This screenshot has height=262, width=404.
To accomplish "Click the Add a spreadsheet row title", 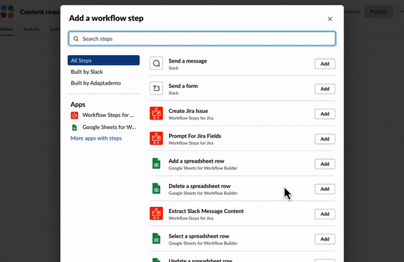I will [197, 161].
